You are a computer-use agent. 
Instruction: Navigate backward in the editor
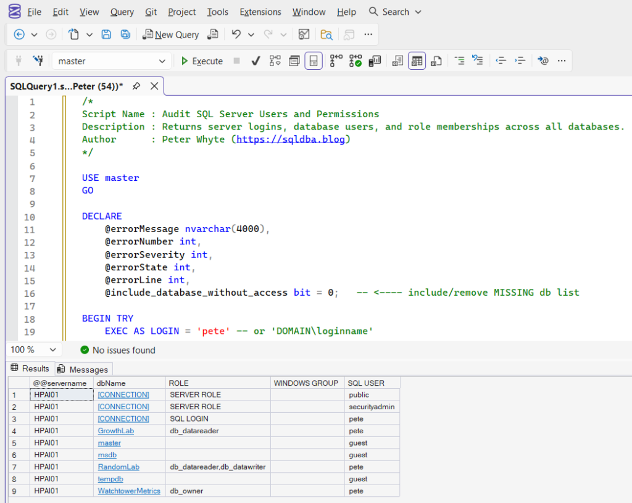coord(19,35)
